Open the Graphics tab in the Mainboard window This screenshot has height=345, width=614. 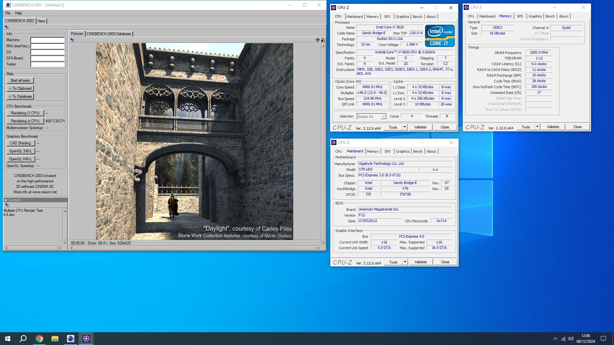tap(403, 151)
